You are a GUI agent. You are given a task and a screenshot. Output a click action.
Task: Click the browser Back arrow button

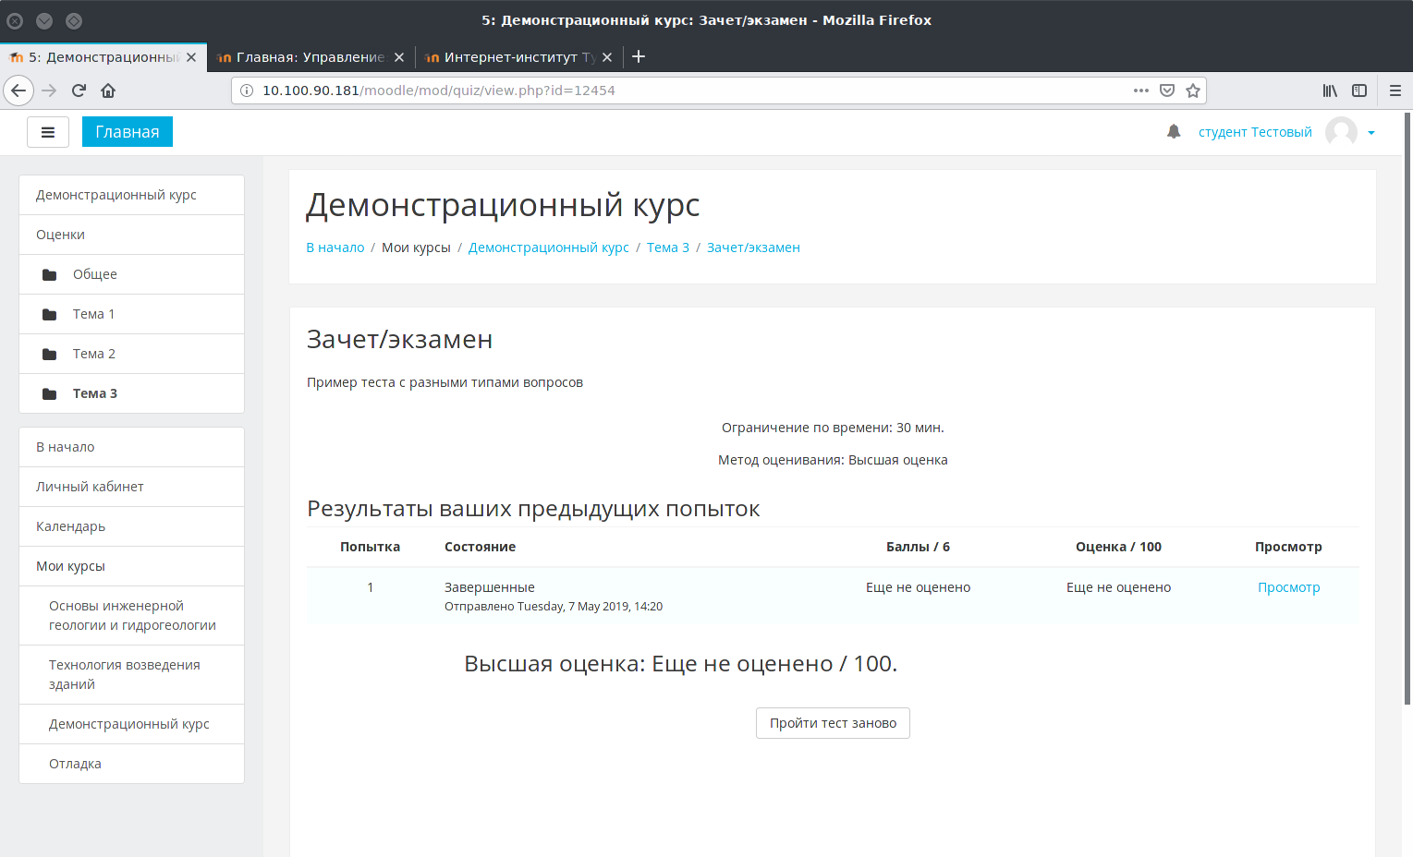pos(18,91)
